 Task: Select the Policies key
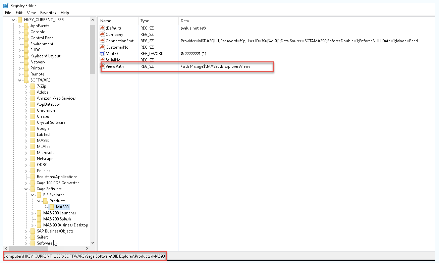click(x=44, y=171)
